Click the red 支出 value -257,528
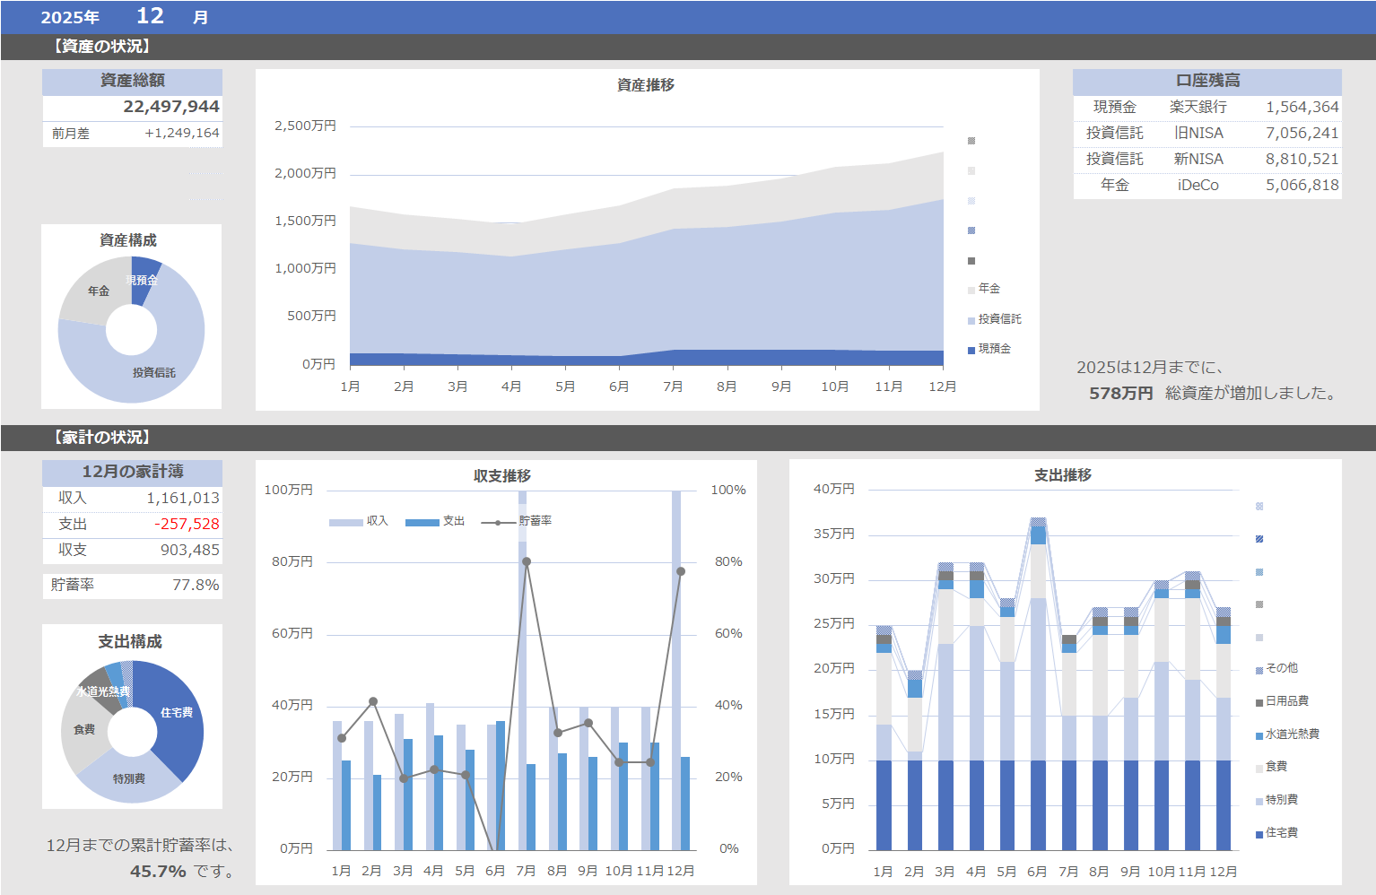The width and height of the screenshot is (1376, 895). point(187,524)
